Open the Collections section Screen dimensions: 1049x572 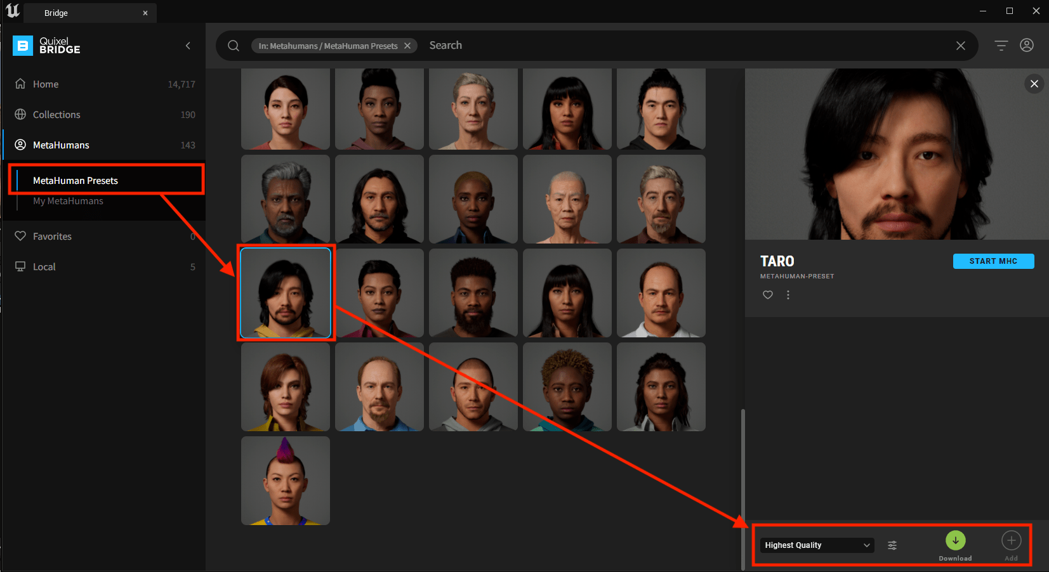tap(56, 115)
